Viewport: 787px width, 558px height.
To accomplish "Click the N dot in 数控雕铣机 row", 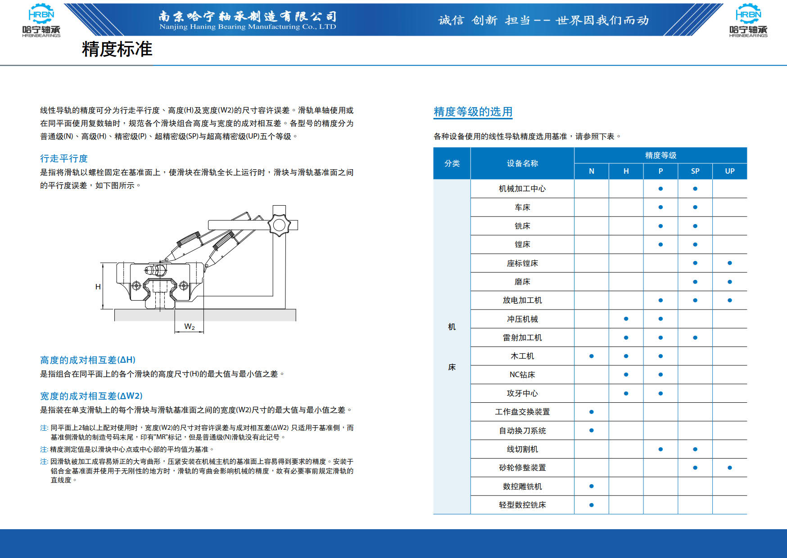I will (592, 486).
